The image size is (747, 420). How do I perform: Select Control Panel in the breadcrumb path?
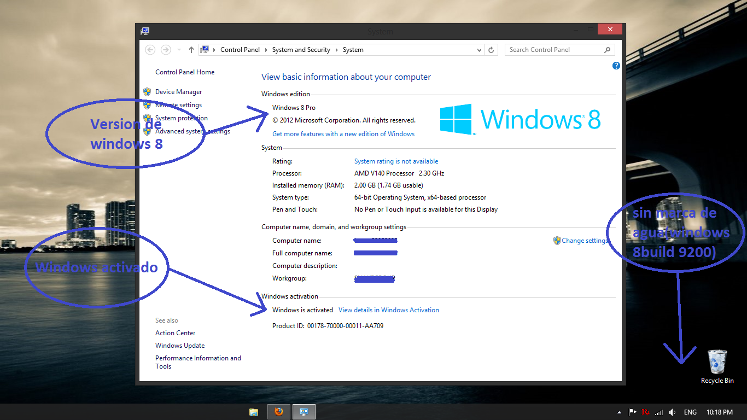tap(240, 49)
